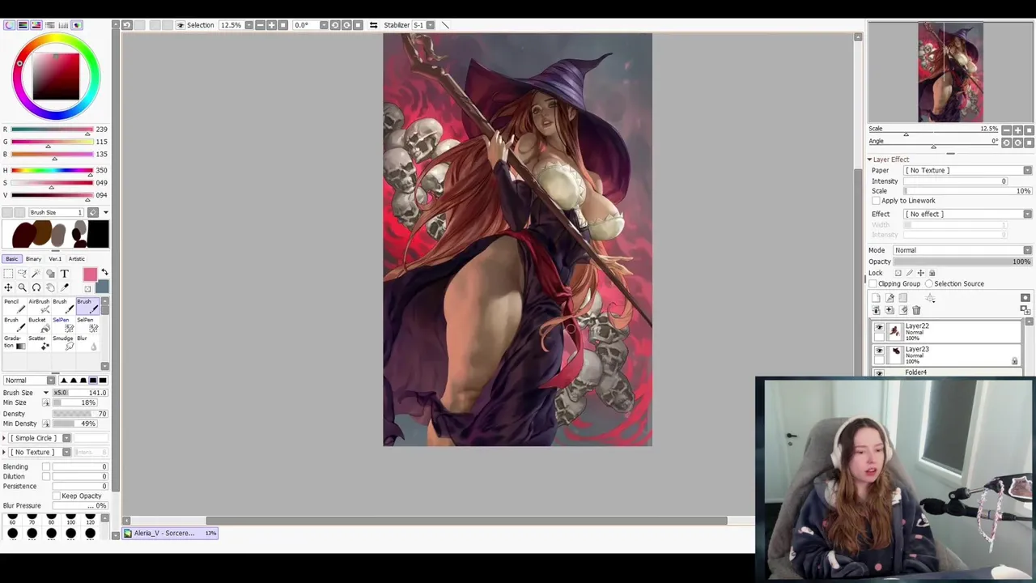The width and height of the screenshot is (1036, 583).
Task: Hide Layer23 with its eye icon
Action: point(879,351)
